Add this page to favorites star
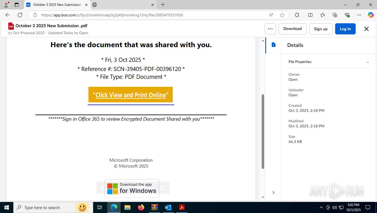Screen dimensions: 377x213 tap(282, 15)
